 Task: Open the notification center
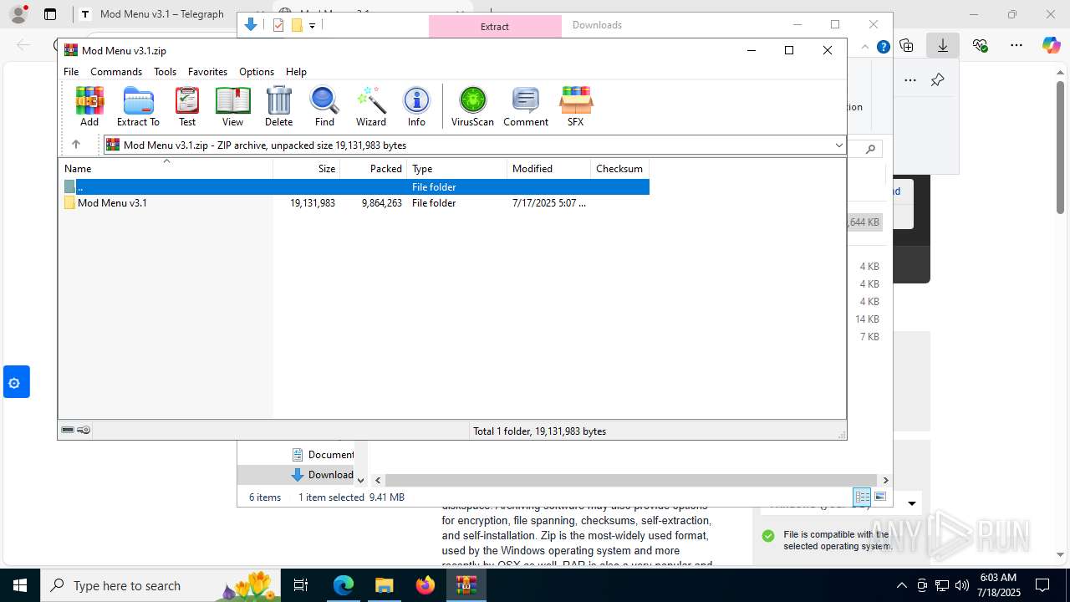(x=1042, y=585)
